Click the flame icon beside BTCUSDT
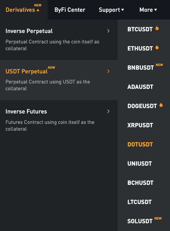 pyautogui.click(x=157, y=28)
